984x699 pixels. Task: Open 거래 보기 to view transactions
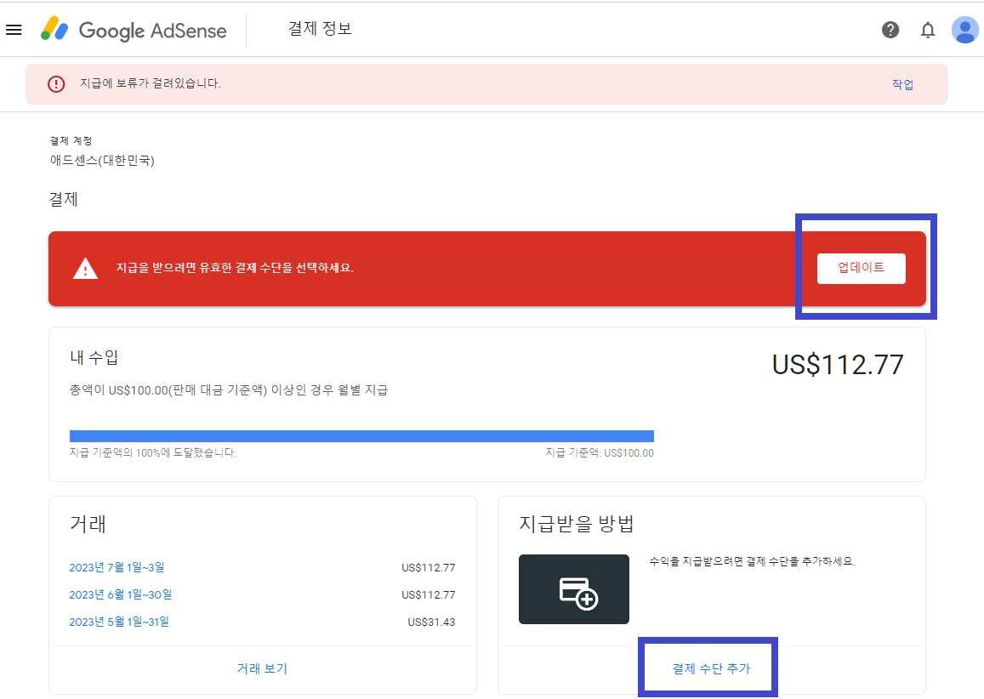coord(262,668)
